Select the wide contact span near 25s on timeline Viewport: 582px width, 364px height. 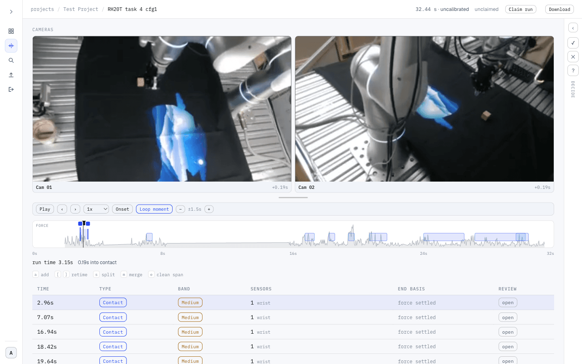(x=444, y=237)
